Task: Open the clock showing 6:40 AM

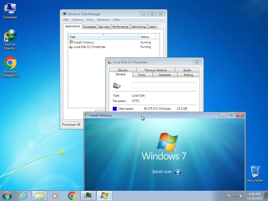Action: point(254,196)
